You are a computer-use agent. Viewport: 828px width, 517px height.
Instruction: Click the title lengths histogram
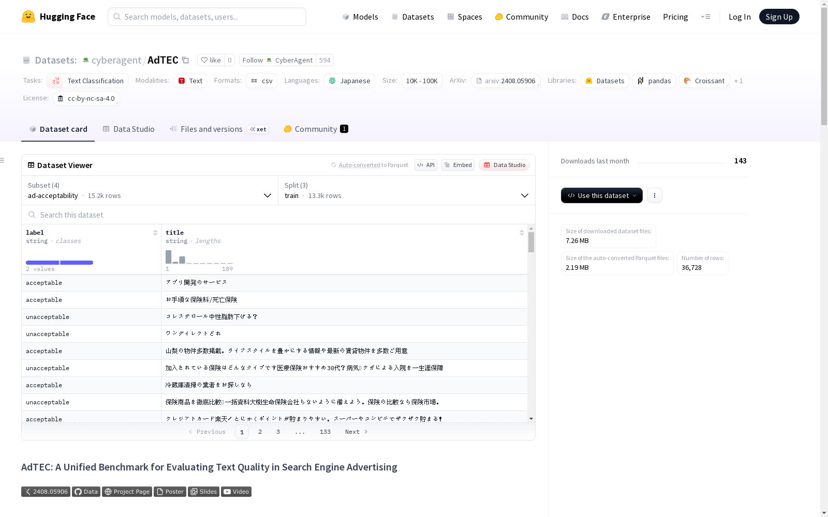[199, 257]
